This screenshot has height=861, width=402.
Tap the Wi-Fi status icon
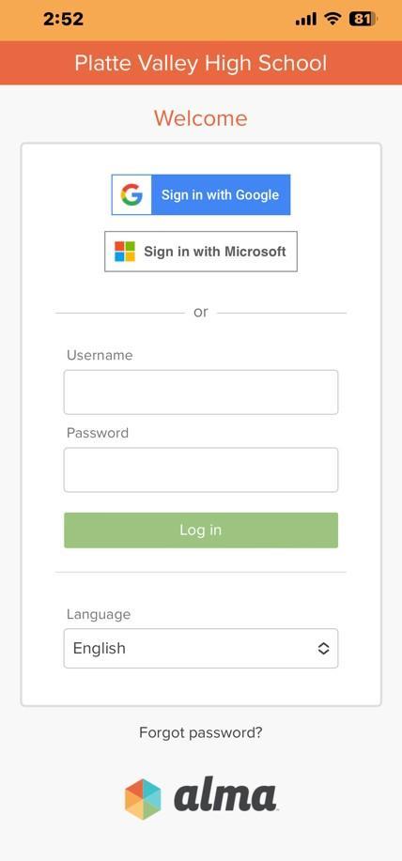pyautogui.click(x=332, y=19)
